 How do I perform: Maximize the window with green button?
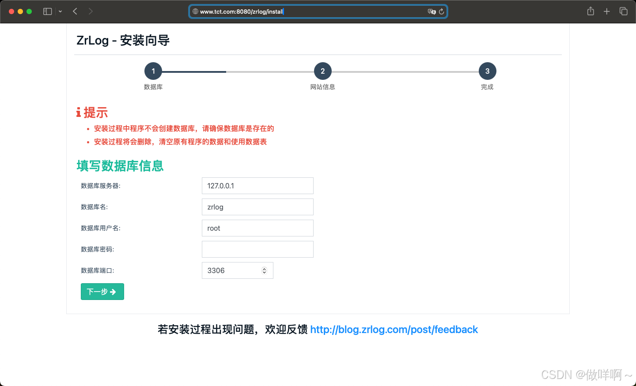[29, 11]
